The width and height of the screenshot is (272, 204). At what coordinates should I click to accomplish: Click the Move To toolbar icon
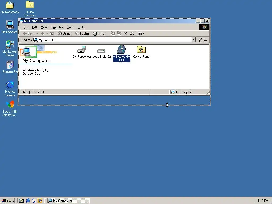tap(113, 33)
